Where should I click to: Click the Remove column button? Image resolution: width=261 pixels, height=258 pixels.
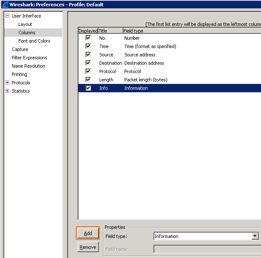click(88, 247)
